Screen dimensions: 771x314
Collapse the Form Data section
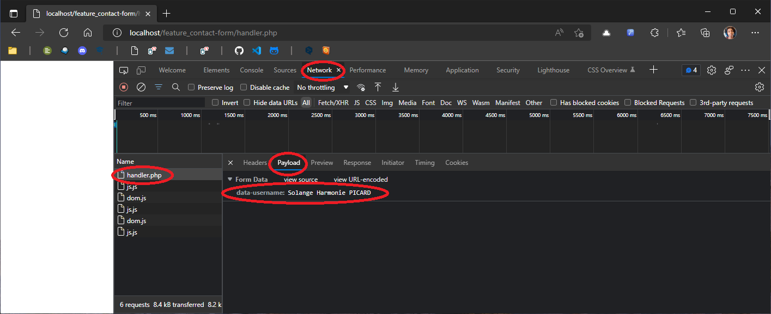point(230,180)
